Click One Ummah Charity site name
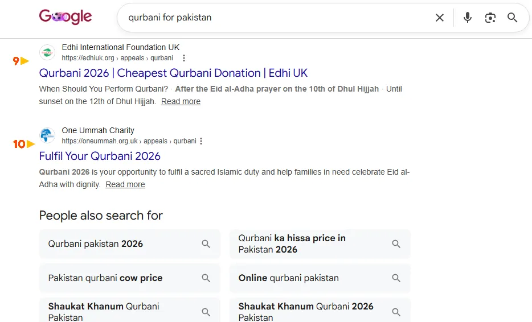Image resolution: width=532 pixels, height=322 pixels. click(x=98, y=130)
